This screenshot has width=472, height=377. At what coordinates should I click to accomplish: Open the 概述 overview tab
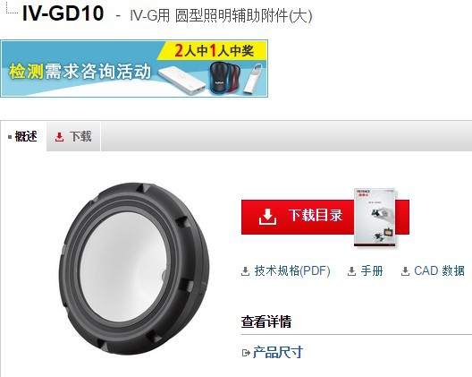pos(23,137)
